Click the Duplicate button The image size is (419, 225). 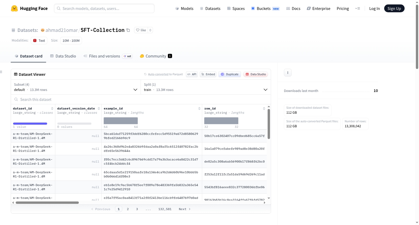point(230,74)
